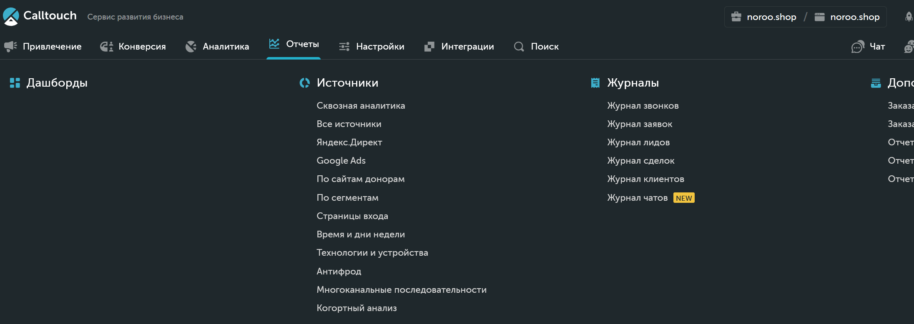This screenshot has width=914, height=324.
Task: Click the Настройки sliders icon
Action: coord(344,46)
